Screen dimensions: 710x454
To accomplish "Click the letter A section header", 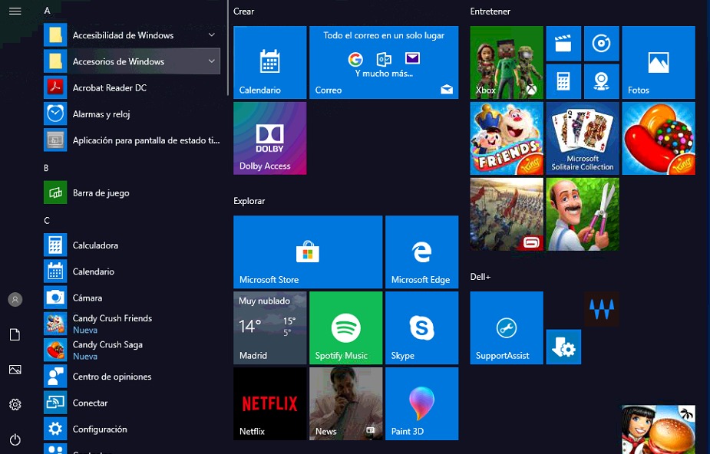I will [47, 11].
